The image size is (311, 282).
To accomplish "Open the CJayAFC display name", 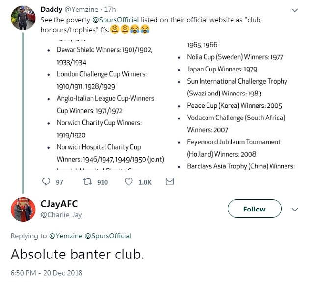I will coord(60,204).
